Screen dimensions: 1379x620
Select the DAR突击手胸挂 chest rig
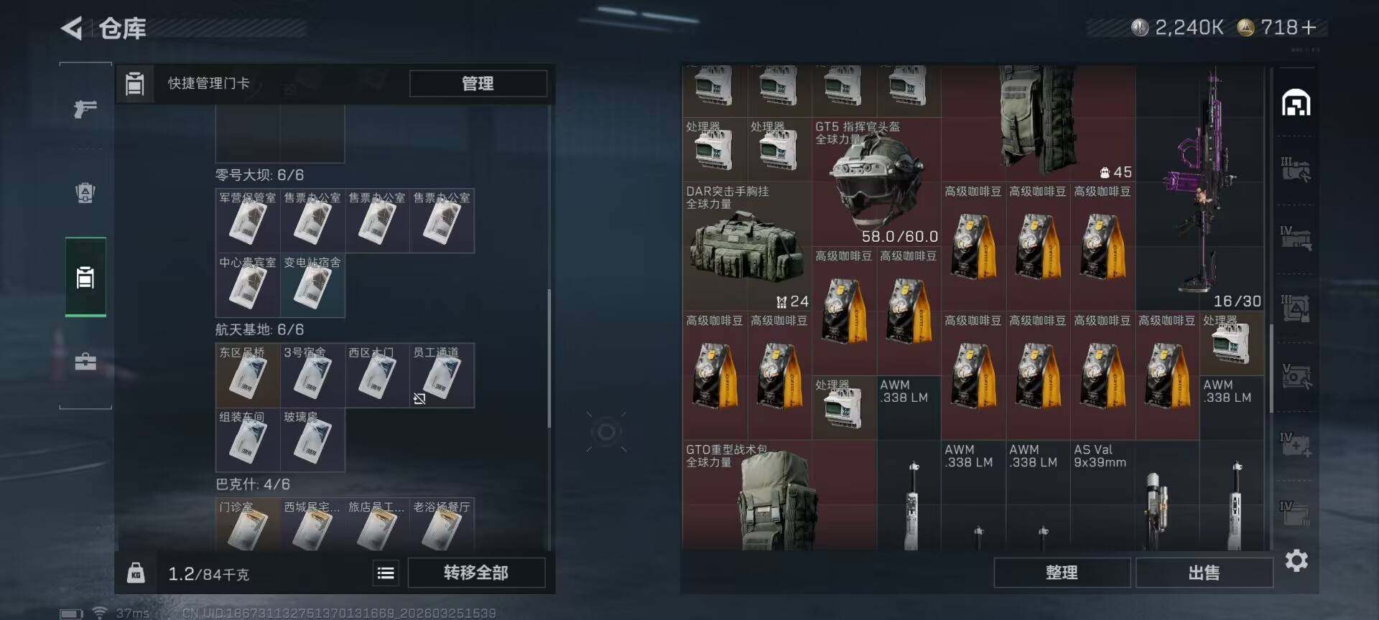(747, 246)
